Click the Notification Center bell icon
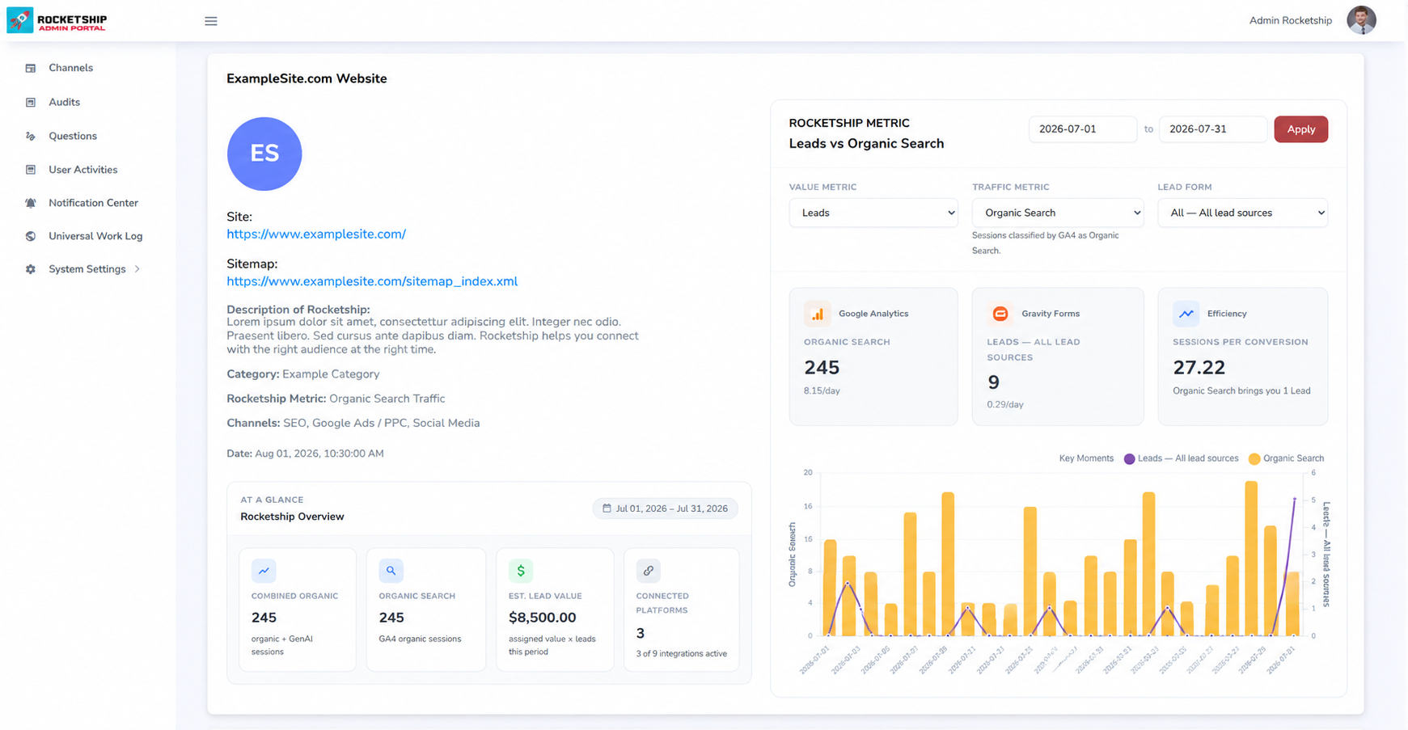The height and width of the screenshot is (730, 1408). pos(31,203)
